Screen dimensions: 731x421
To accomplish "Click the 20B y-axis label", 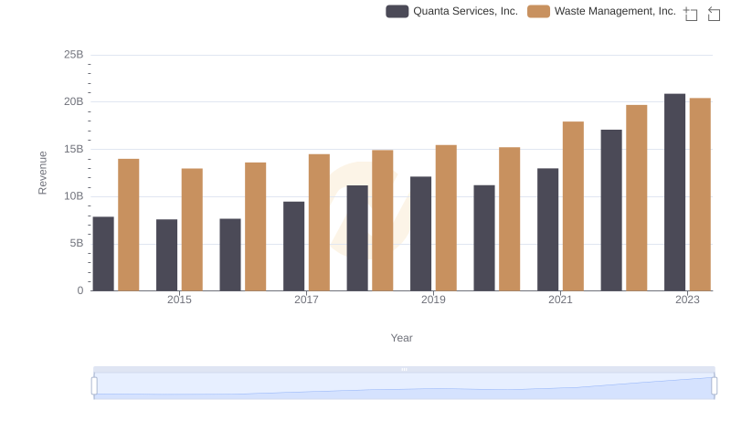I will tap(74, 101).
